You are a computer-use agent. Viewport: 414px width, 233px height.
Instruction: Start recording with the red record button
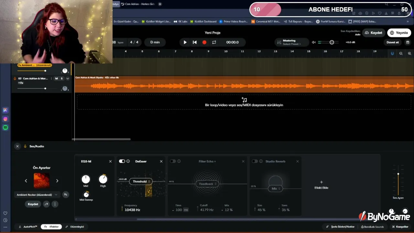coord(204,42)
